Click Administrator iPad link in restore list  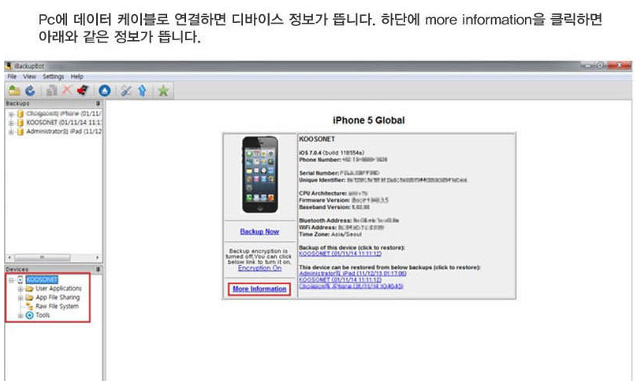352,273
